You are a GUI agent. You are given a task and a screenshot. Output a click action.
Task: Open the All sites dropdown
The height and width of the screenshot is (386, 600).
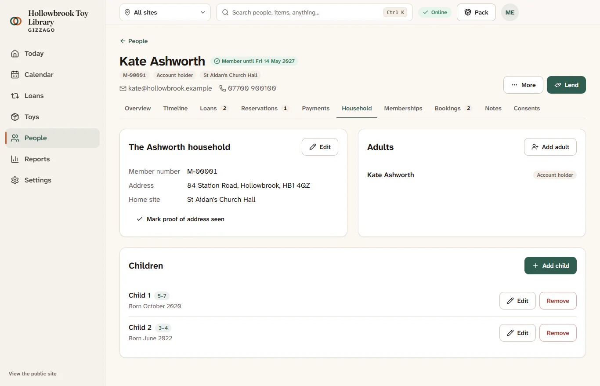pyautogui.click(x=165, y=12)
